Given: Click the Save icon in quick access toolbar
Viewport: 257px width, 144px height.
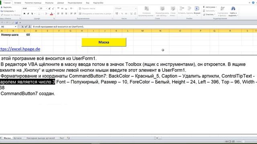Looking at the screenshot, I should click(16, 22).
